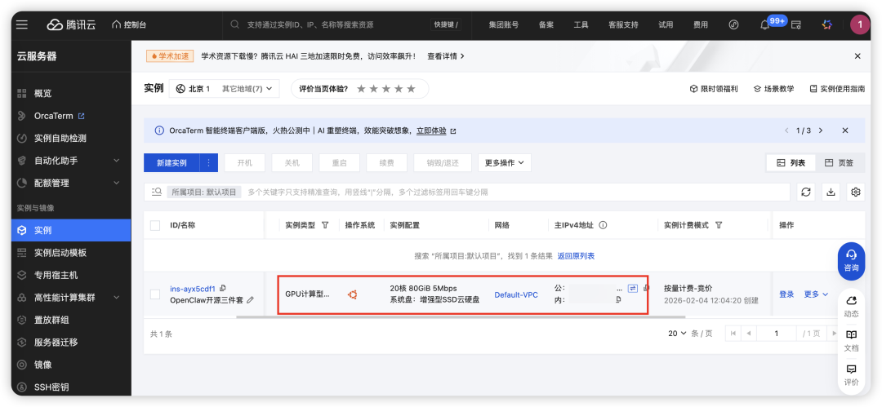Click 登录 for the instance
The height and width of the screenshot is (407, 882).
click(x=786, y=294)
